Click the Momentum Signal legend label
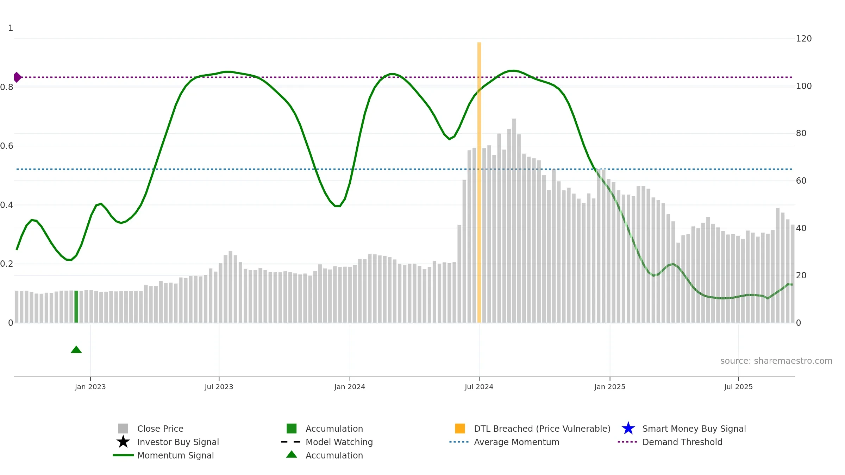Image resolution: width=845 pixels, height=475 pixels. pyautogui.click(x=175, y=455)
